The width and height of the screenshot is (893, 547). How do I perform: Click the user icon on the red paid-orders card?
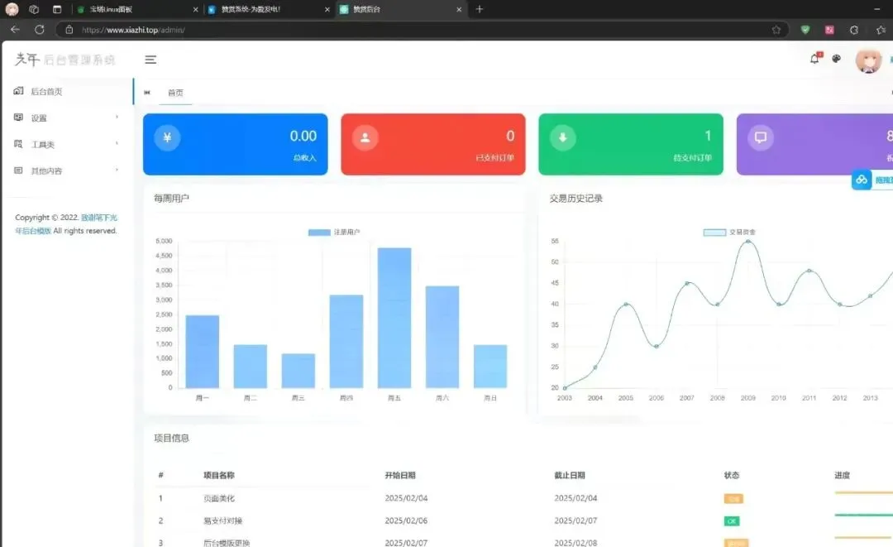tap(365, 137)
